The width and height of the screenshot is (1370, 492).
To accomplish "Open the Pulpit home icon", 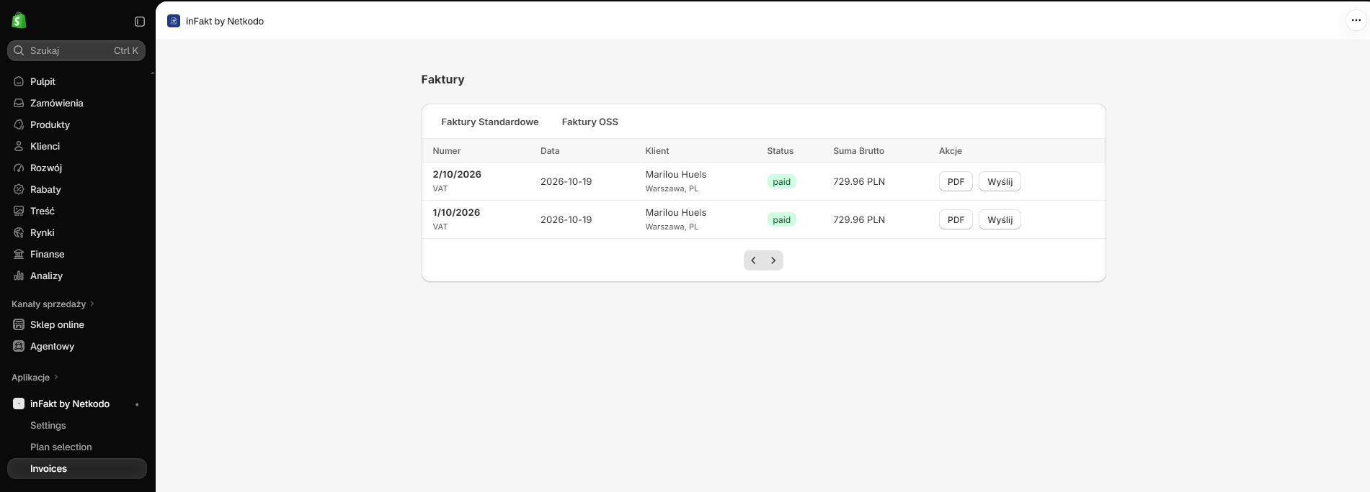I will 19,81.
